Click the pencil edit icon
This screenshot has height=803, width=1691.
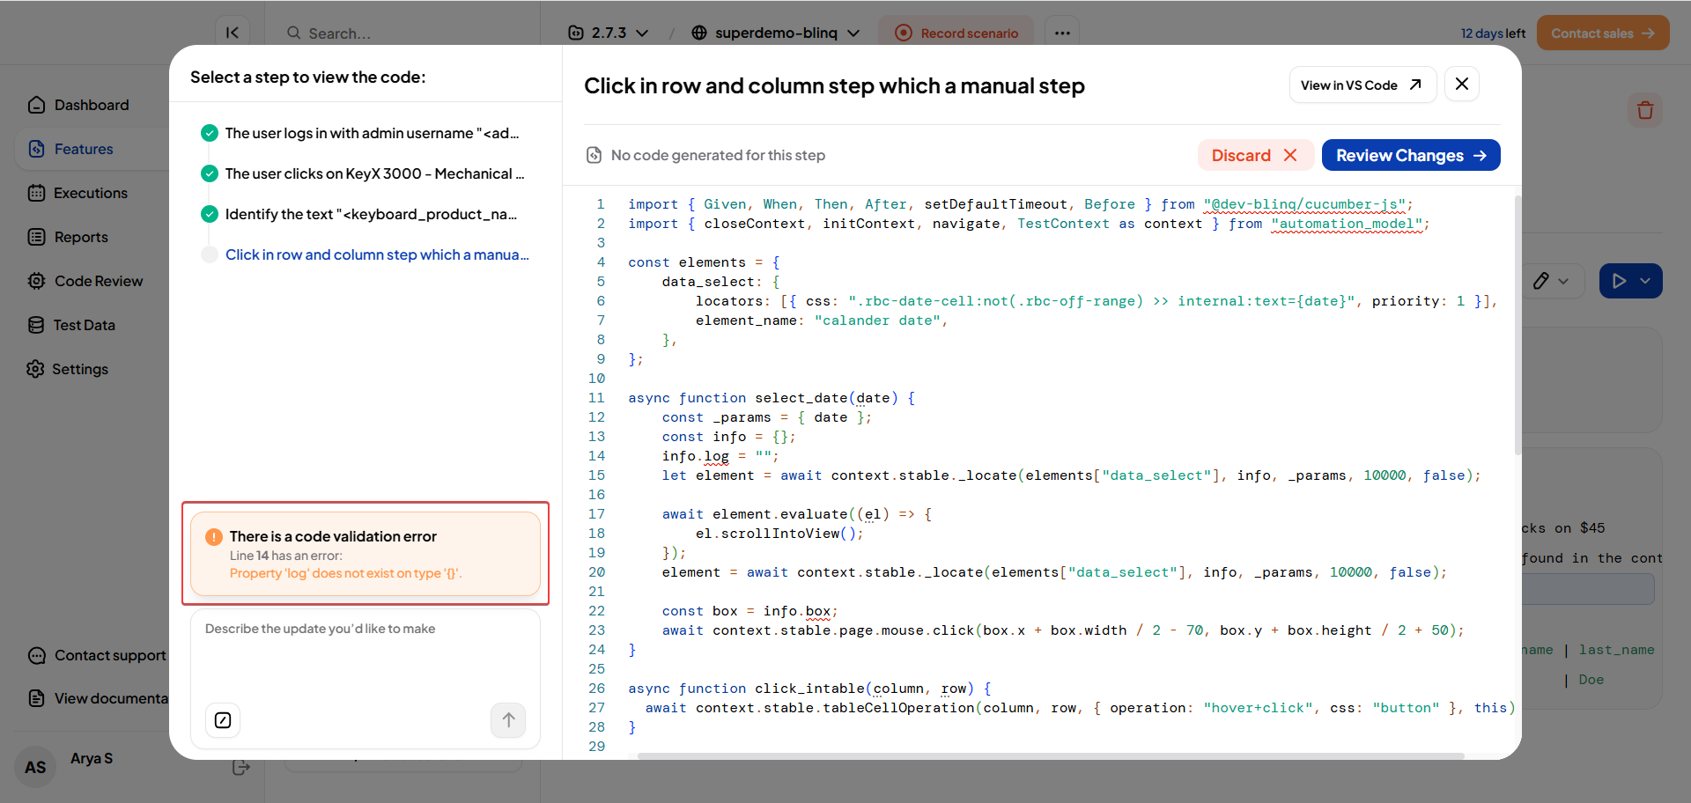coord(1541,281)
